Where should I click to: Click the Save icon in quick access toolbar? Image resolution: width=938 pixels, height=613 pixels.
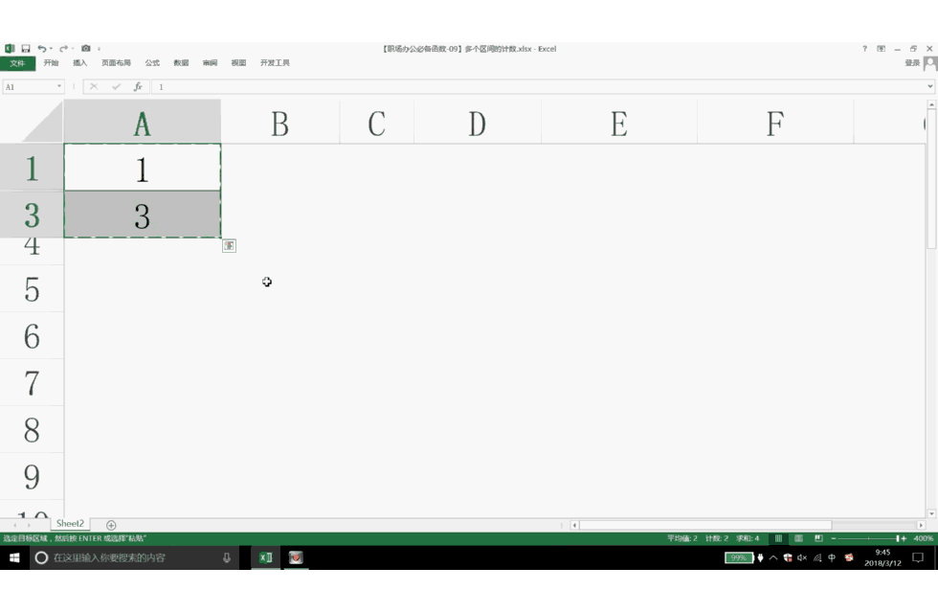(x=25, y=49)
